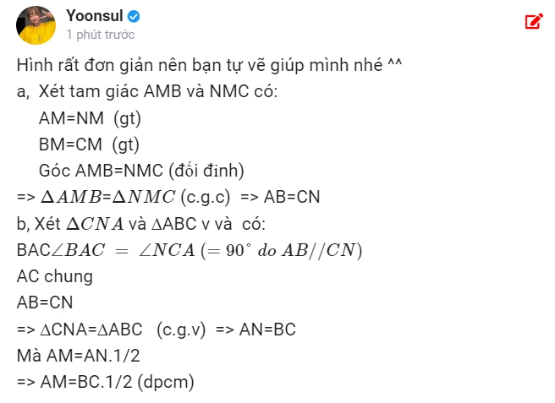The image size is (555, 403).
Task: Open the Yoonsul username link
Action: (x=95, y=16)
